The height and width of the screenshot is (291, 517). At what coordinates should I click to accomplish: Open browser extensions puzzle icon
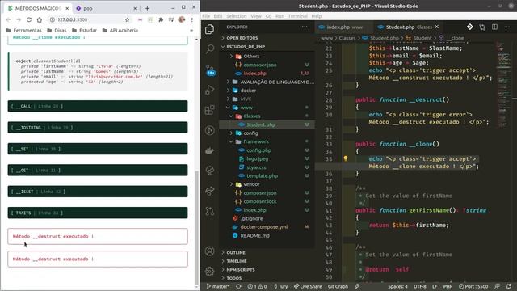(161, 19)
